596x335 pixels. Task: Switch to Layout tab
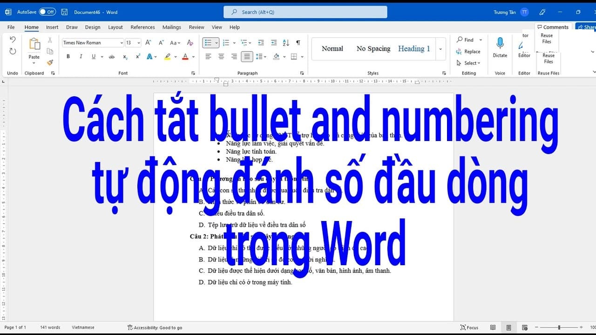(x=115, y=27)
